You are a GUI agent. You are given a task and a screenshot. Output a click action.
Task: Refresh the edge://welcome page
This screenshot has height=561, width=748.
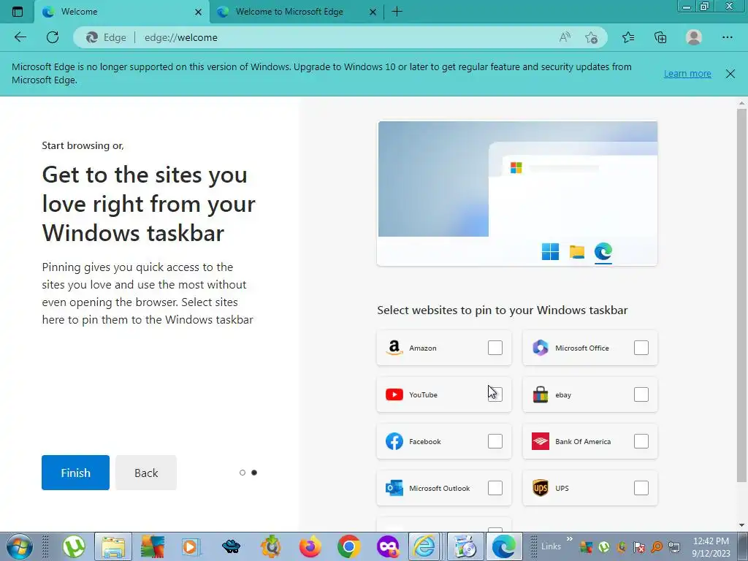[x=53, y=37]
